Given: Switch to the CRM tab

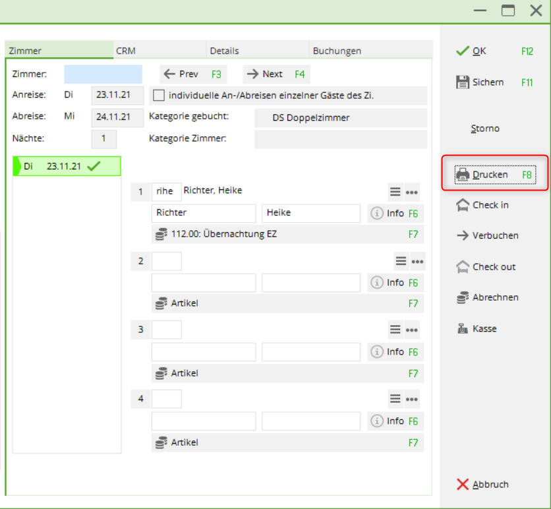Looking at the screenshot, I should pos(126,51).
